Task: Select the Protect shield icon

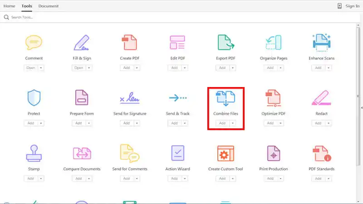Action: (x=34, y=98)
